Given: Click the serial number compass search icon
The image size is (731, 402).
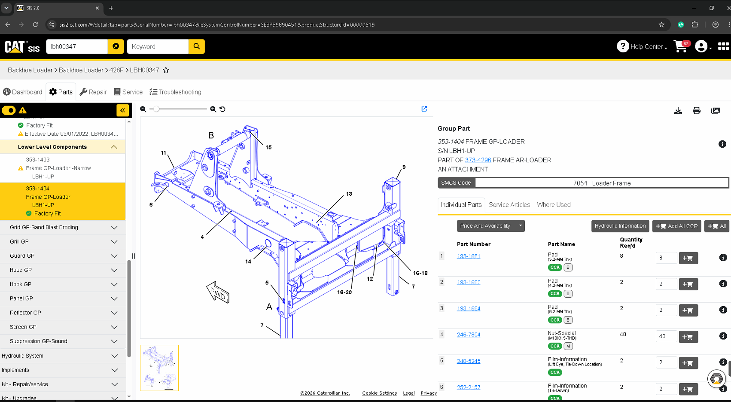Looking at the screenshot, I should click(x=116, y=46).
